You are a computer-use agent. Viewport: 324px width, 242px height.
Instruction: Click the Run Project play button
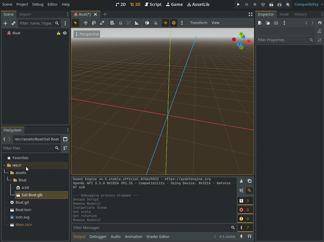(x=238, y=4)
